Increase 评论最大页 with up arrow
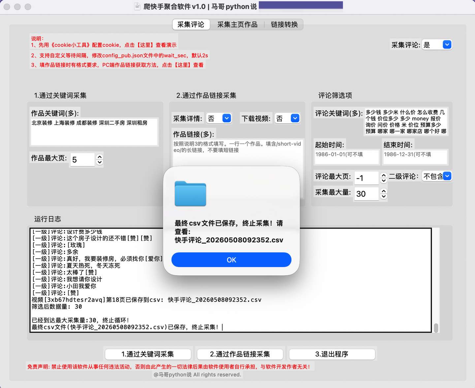This screenshot has width=475, height=388. [x=384, y=175]
